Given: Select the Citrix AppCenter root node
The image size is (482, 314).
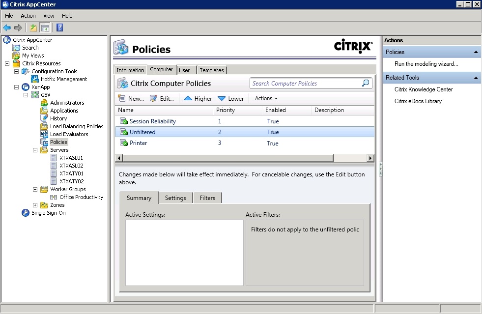Looking at the screenshot, I should point(32,40).
